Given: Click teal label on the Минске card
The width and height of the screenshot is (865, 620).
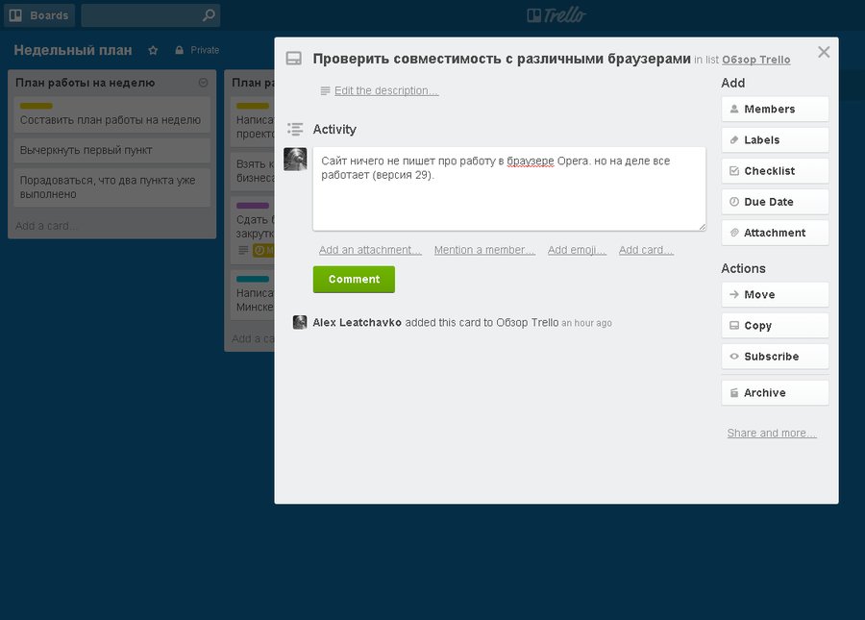Looking at the screenshot, I should pyautogui.click(x=253, y=279).
